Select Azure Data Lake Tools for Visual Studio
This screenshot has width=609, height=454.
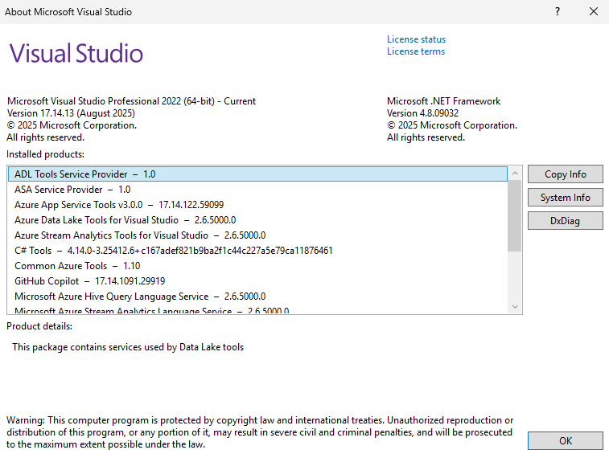[257, 220]
